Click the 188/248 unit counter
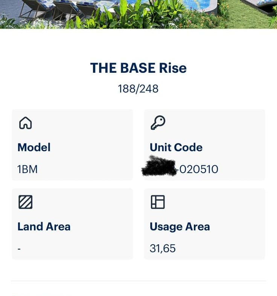277x296 pixels. pyautogui.click(x=138, y=89)
